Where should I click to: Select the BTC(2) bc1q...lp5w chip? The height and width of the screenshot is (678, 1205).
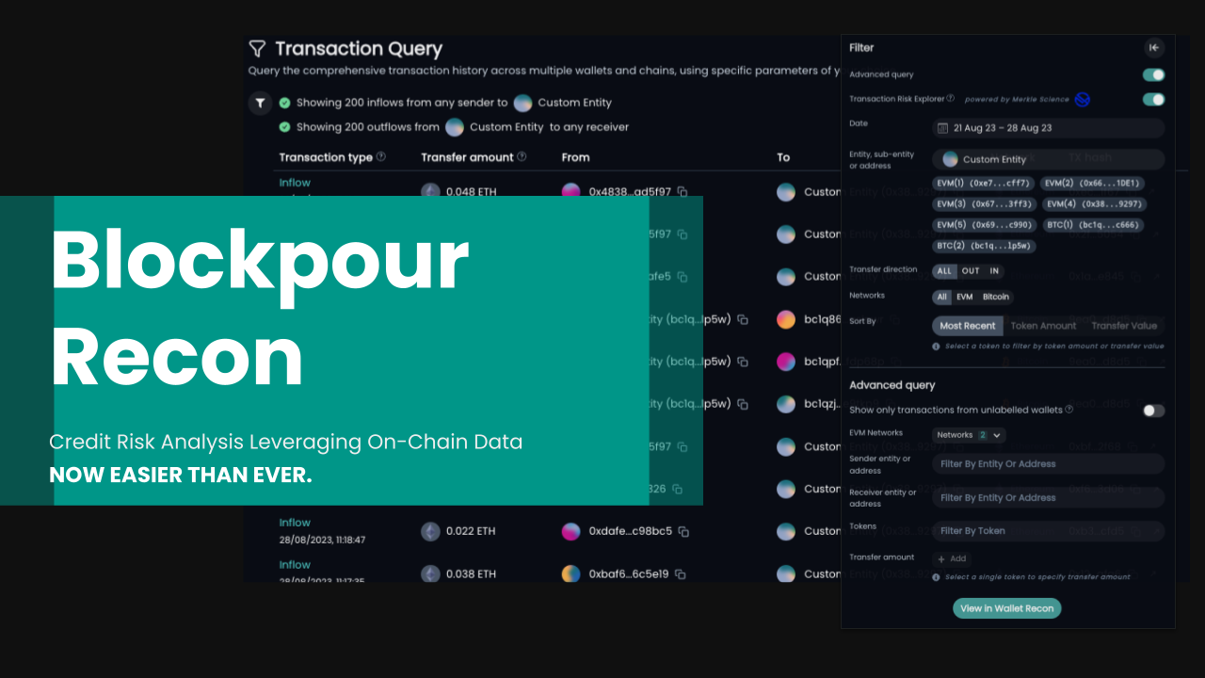pyautogui.click(x=984, y=246)
